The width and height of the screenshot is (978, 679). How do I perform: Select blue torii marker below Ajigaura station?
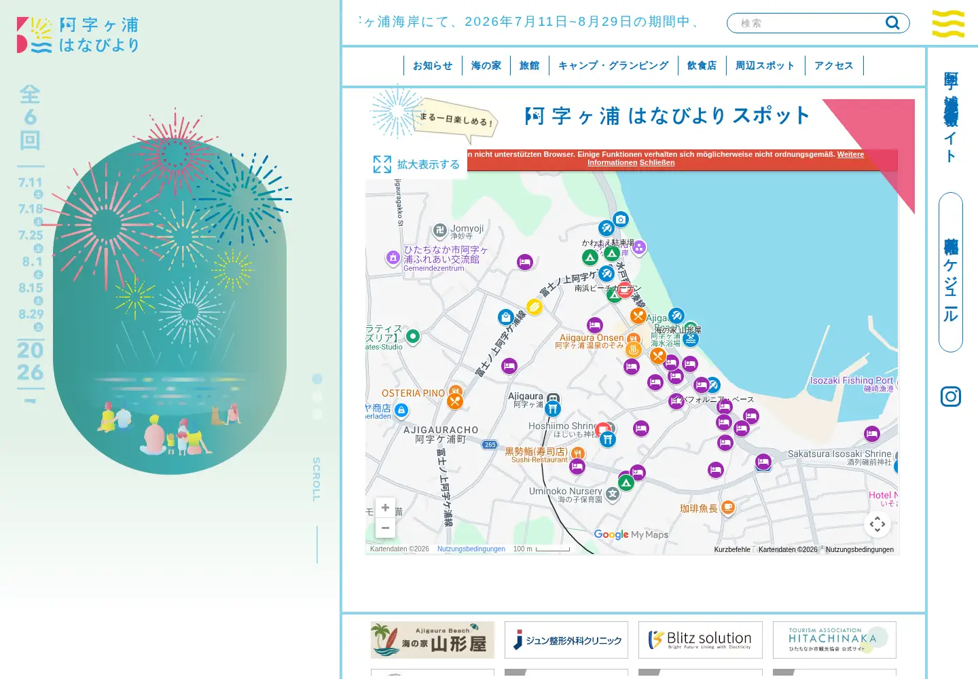[553, 409]
